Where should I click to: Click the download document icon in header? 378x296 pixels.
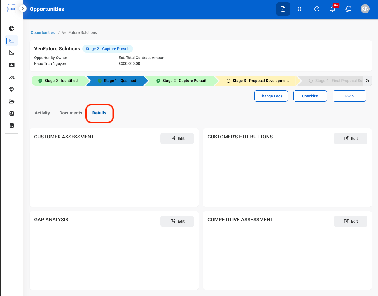(x=283, y=9)
